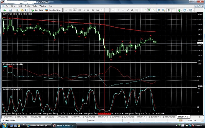Switch to Forex Factory taskbar window
This screenshot has height=128, width=205.
tap(38, 126)
